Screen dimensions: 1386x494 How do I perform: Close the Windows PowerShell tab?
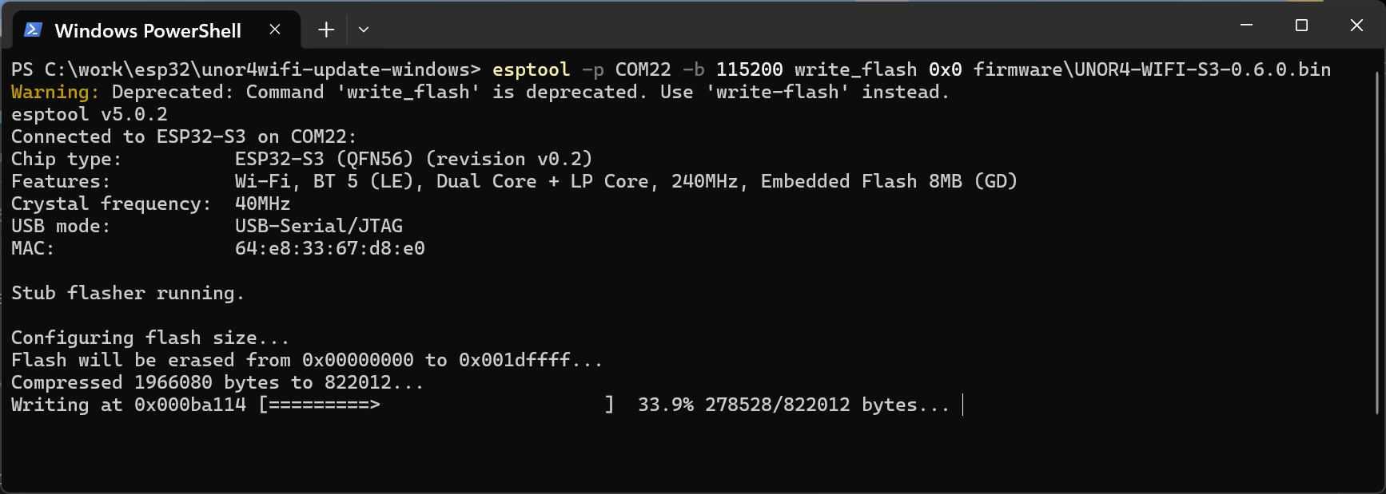pos(275,30)
